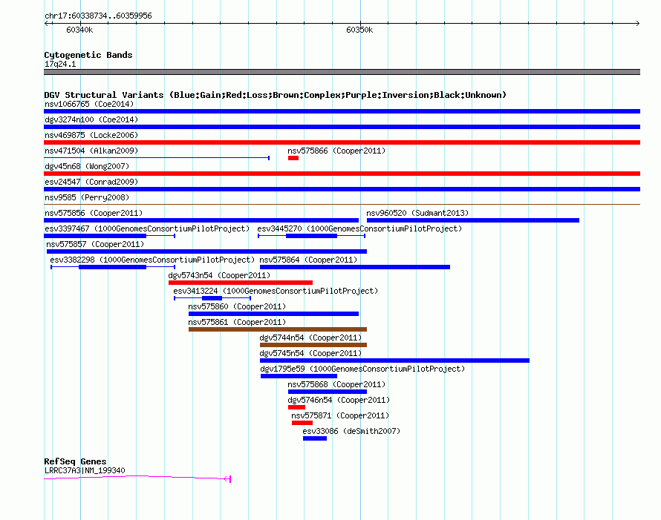Click the nsv1066765 (Coe2014) variant label

click(89, 104)
